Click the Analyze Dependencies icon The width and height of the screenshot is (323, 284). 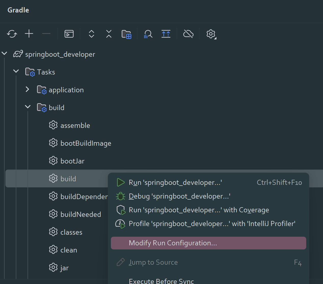pyautogui.click(x=148, y=34)
